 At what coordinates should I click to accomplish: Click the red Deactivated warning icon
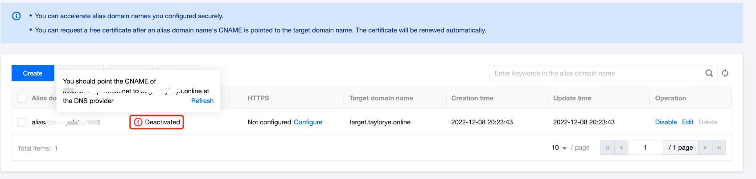[138, 122]
